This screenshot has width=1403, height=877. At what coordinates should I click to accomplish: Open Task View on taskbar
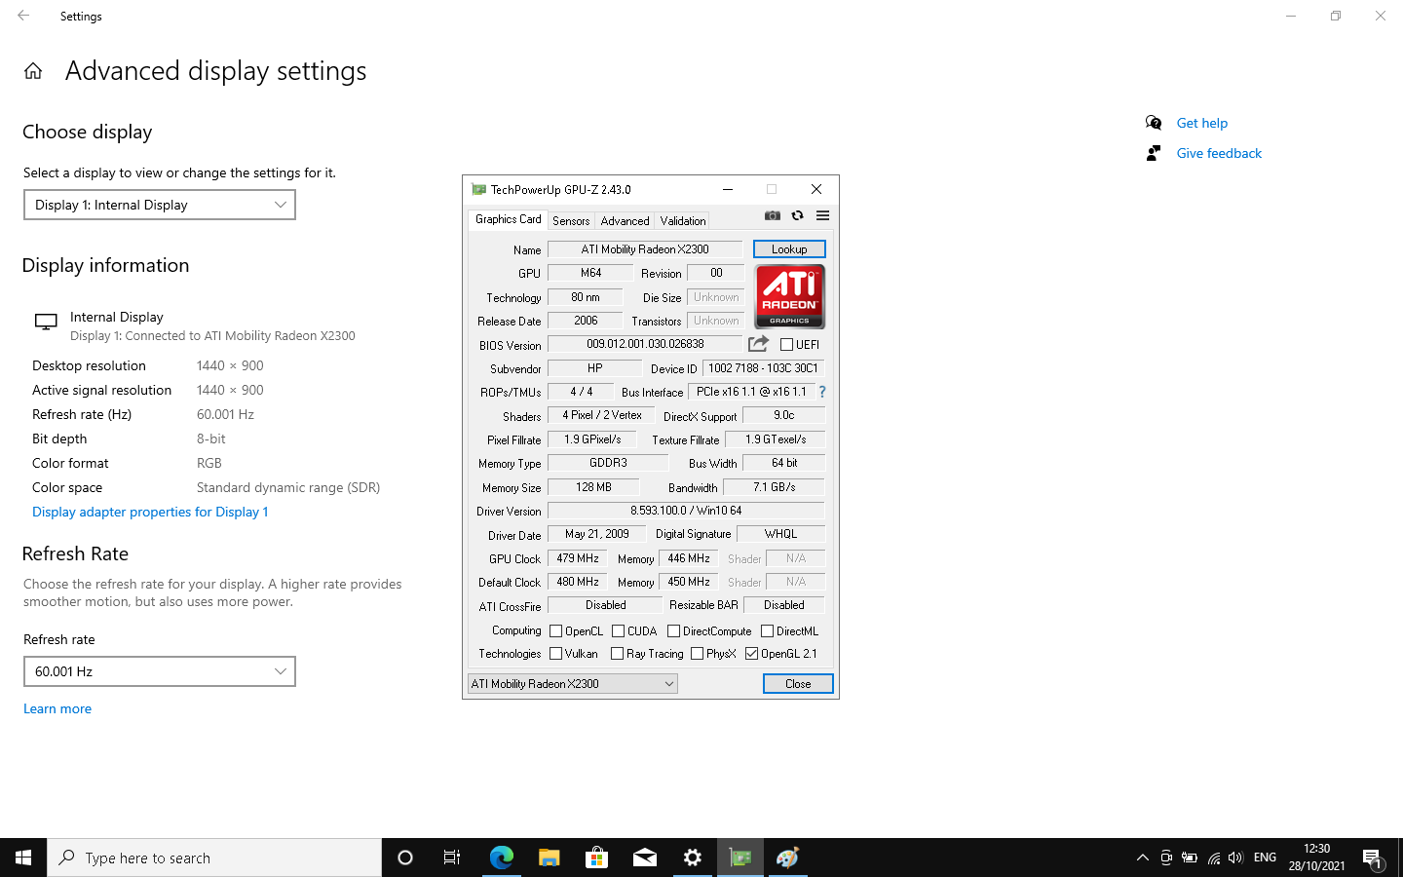[x=452, y=858]
